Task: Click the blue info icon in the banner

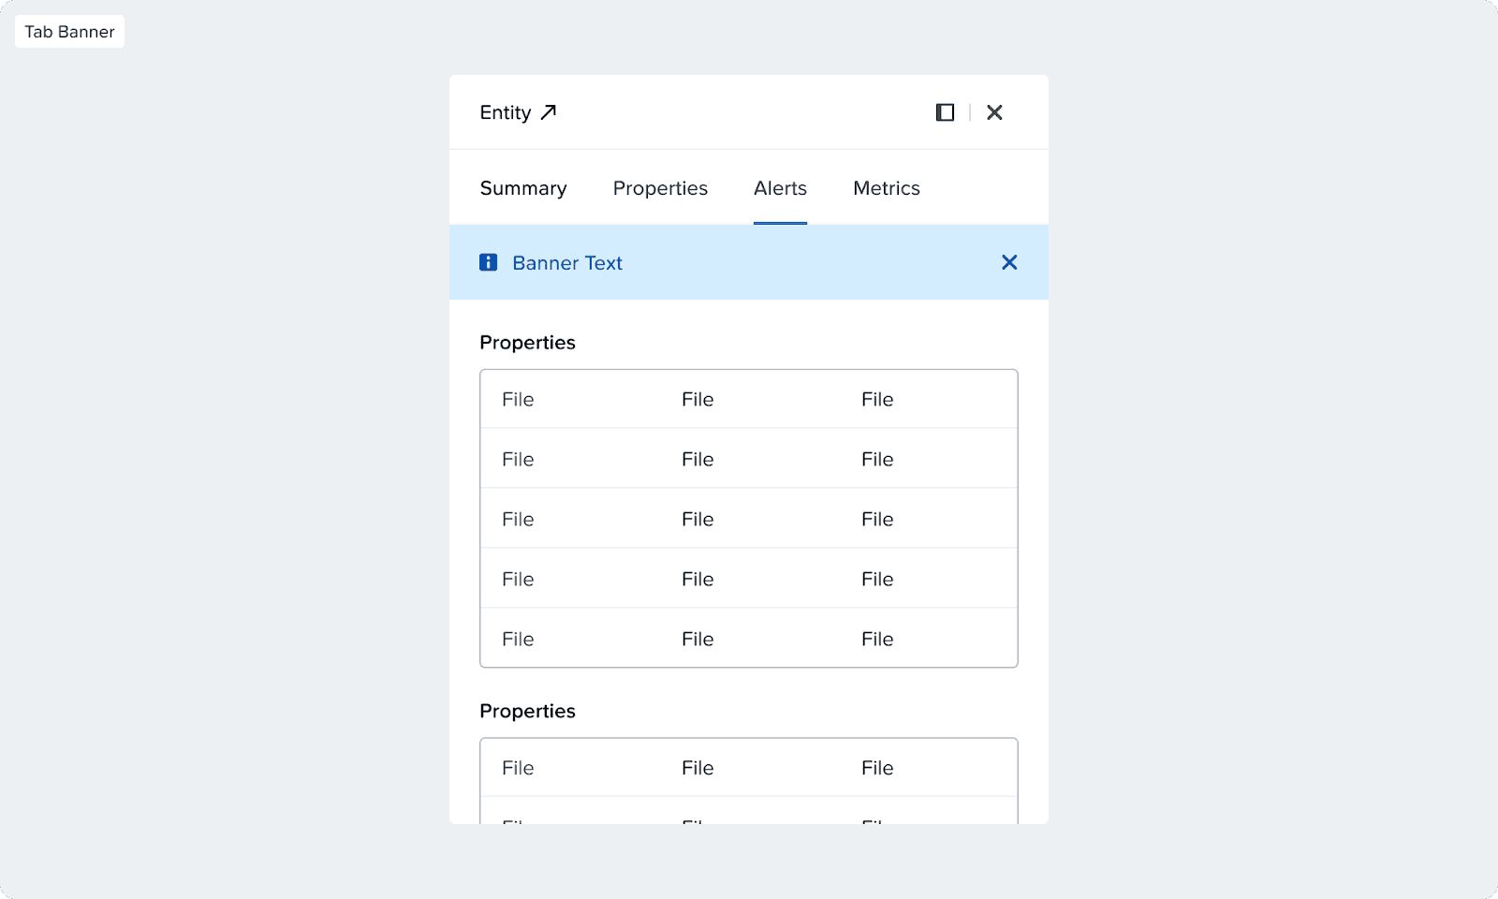Action: 489,262
